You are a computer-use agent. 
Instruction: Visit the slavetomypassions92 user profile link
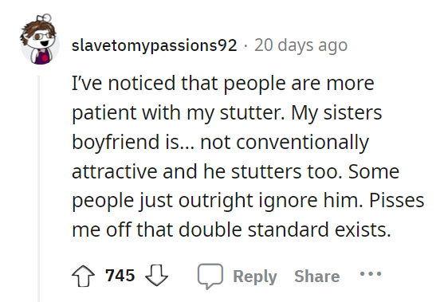(x=155, y=45)
